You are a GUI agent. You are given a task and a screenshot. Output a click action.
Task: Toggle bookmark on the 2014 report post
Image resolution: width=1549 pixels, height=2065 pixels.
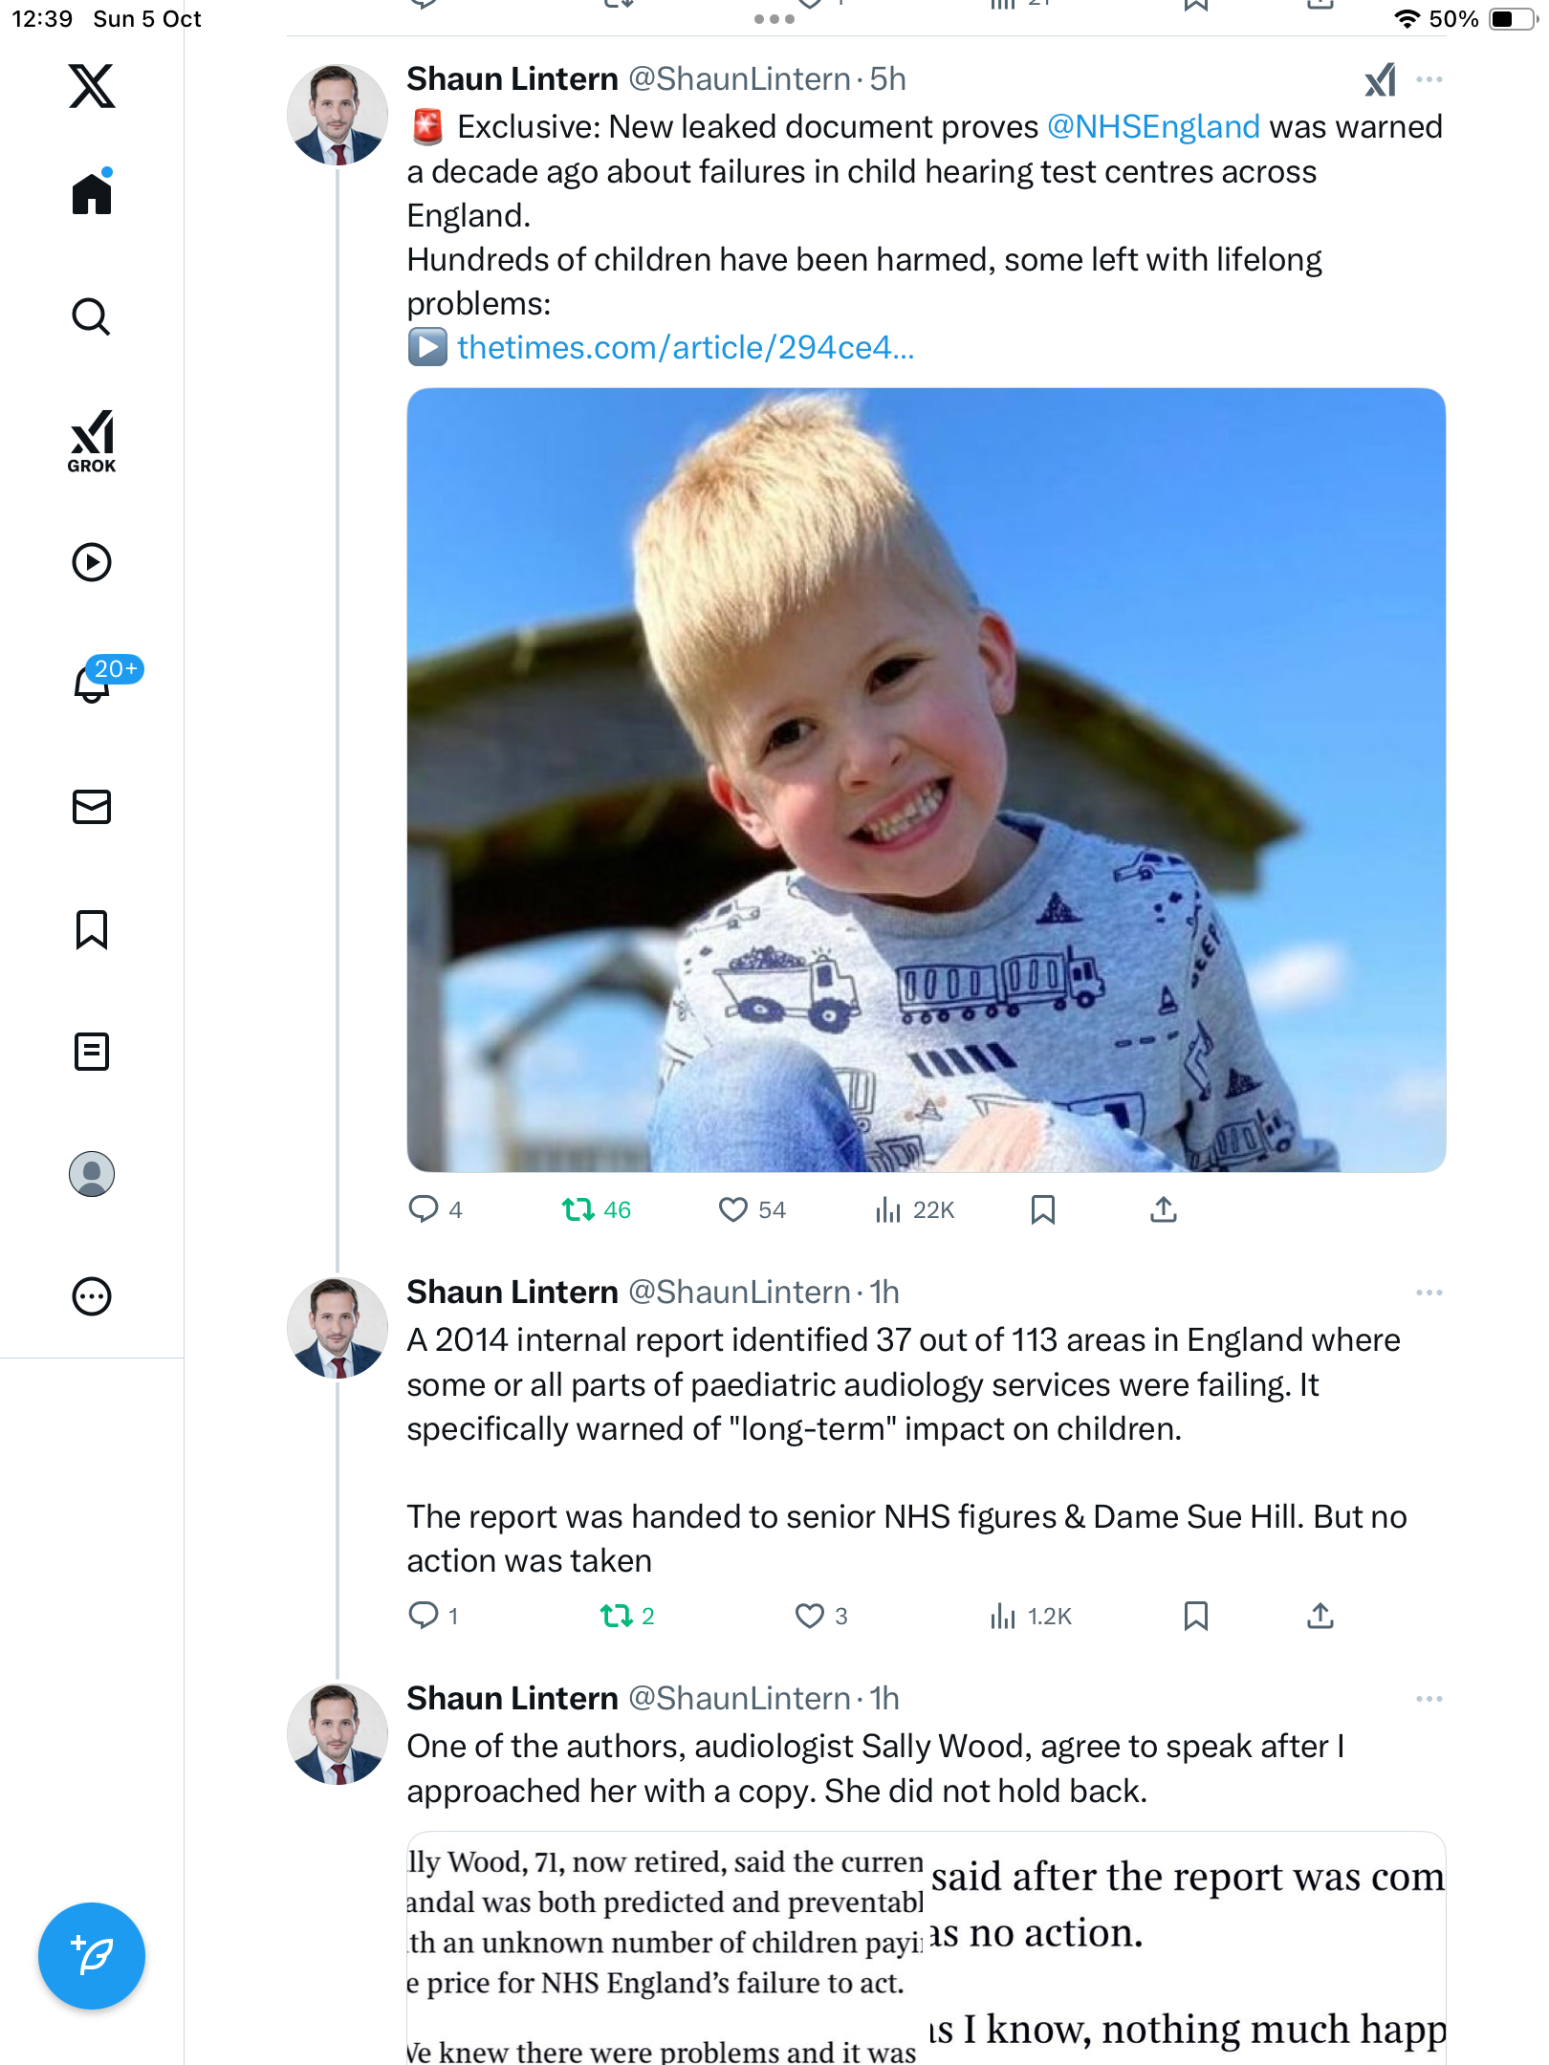[x=1196, y=1617]
